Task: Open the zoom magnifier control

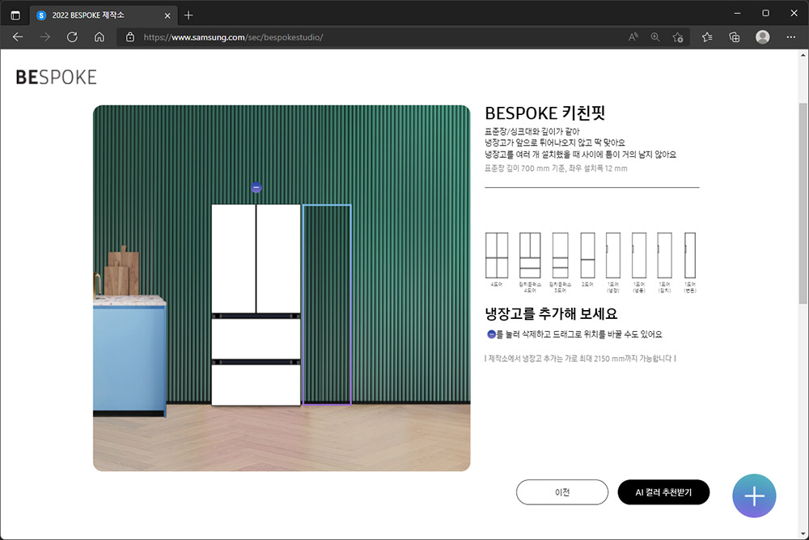Action: [x=655, y=37]
